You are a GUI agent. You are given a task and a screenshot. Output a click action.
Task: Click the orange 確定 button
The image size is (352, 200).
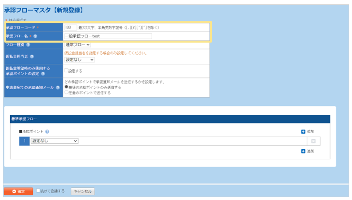(x=18, y=191)
